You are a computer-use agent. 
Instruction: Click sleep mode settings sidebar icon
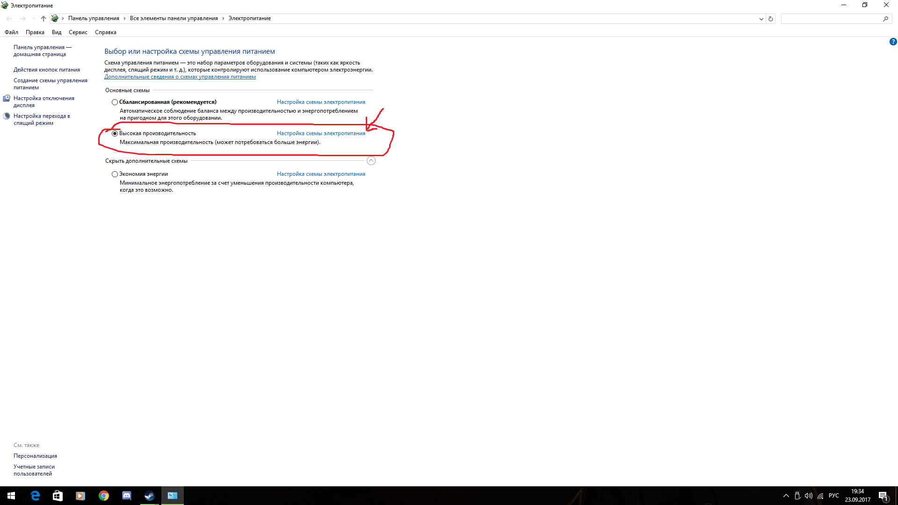[7, 116]
